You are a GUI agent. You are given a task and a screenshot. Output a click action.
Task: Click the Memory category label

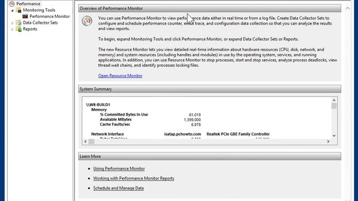click(99, 109)
